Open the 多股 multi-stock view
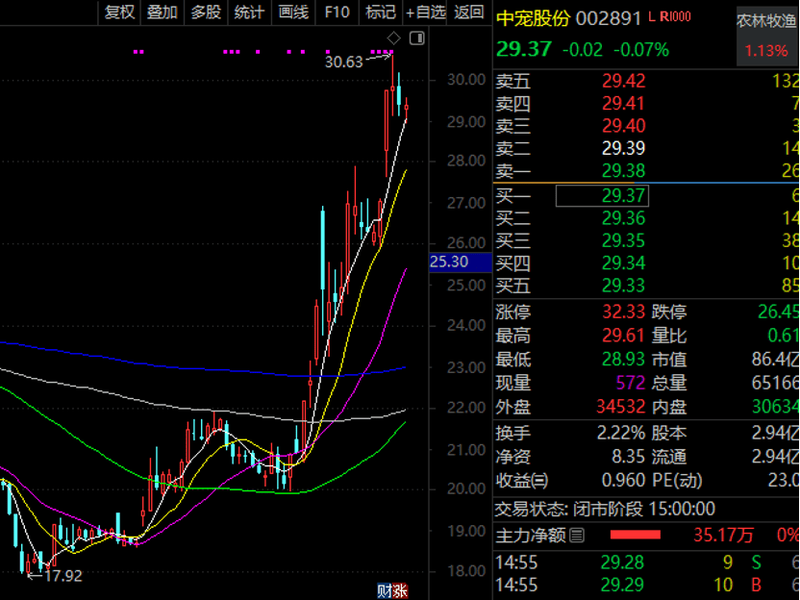This screenshot has height=600, width=800. (206, 12)
